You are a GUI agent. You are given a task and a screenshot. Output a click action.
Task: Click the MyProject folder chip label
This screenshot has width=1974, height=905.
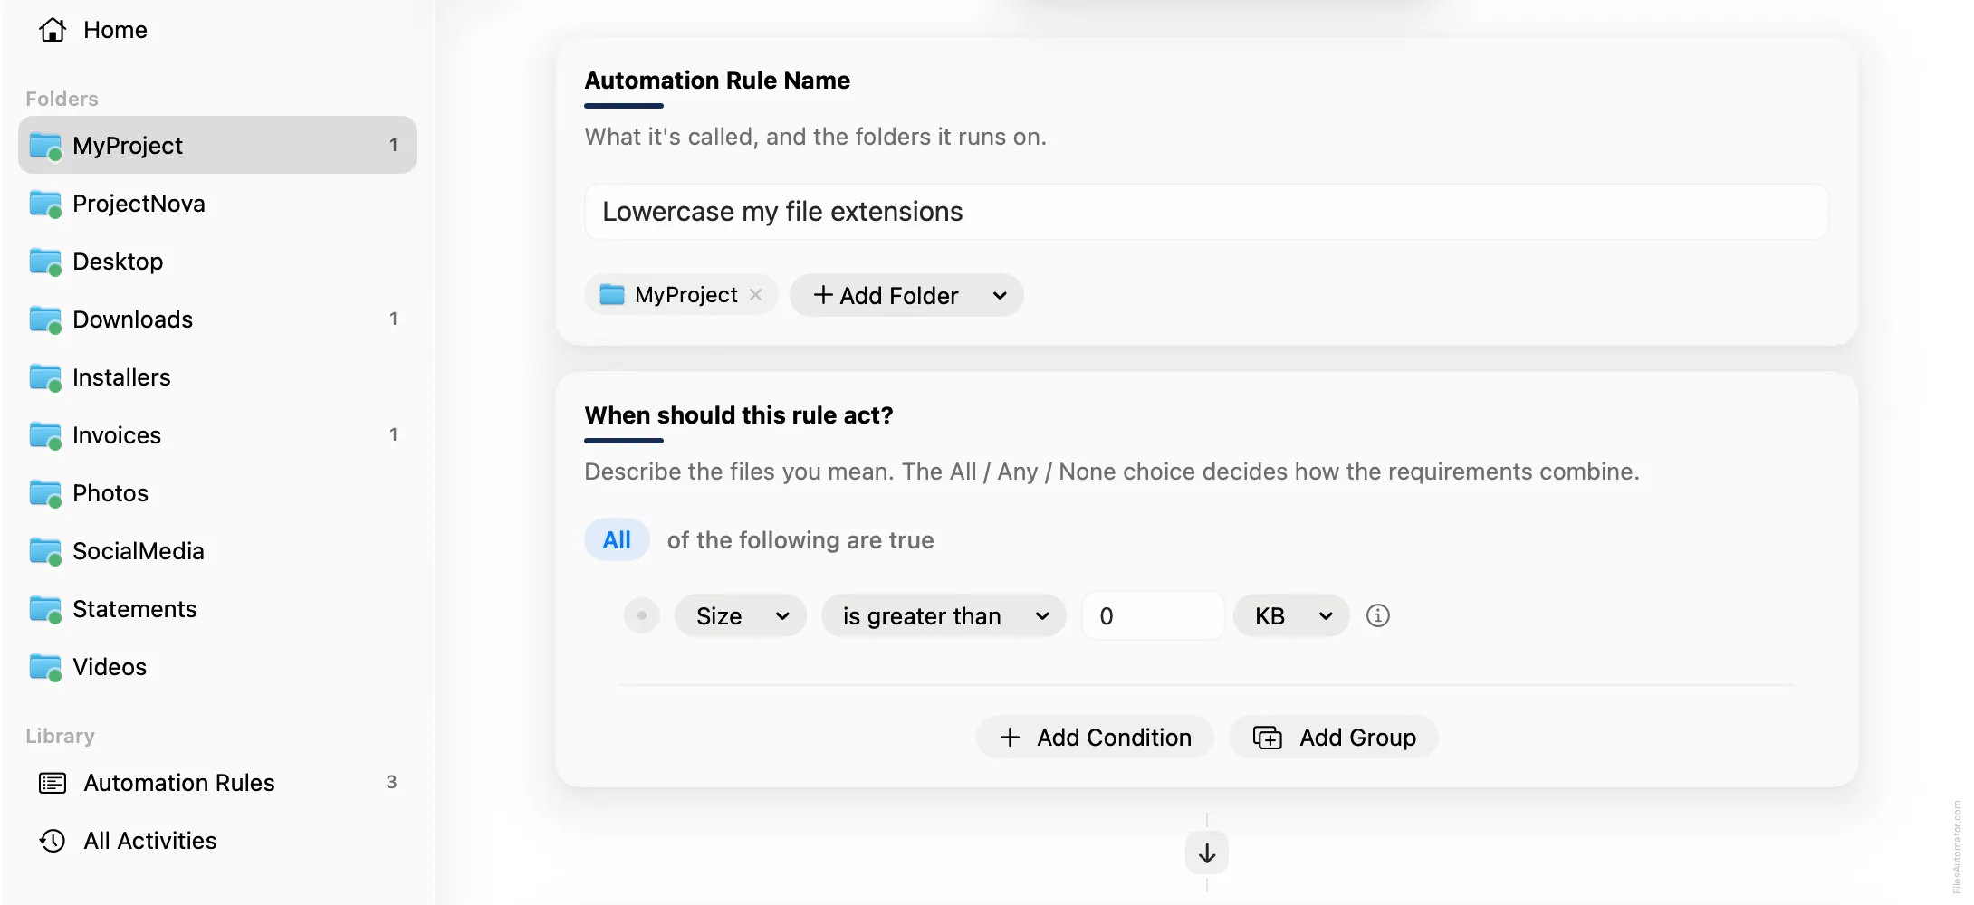tap(685, 295)
